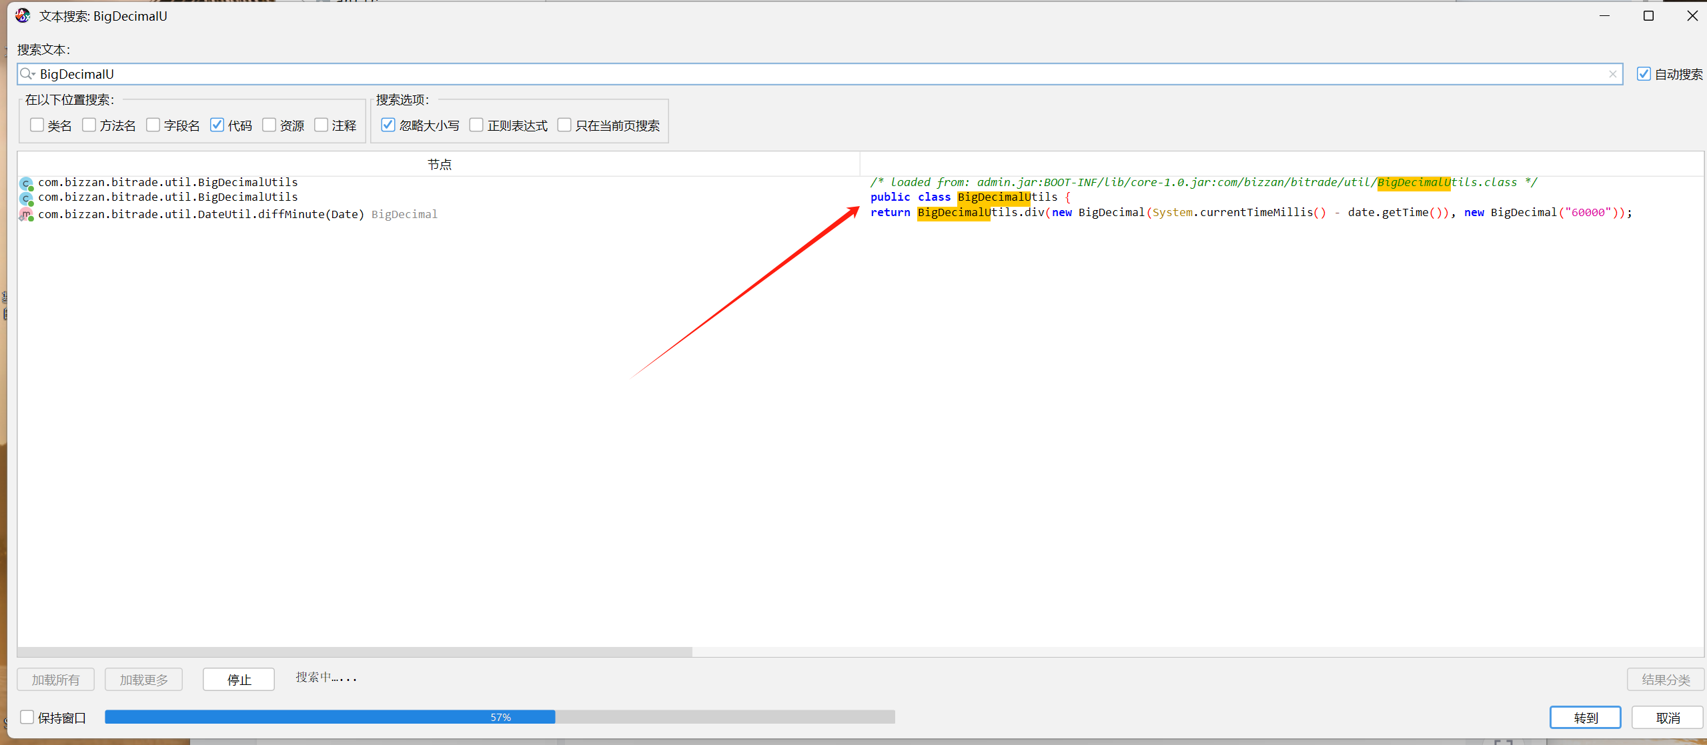Uncheck the 代码 search location checkbox

coord(217,125)
